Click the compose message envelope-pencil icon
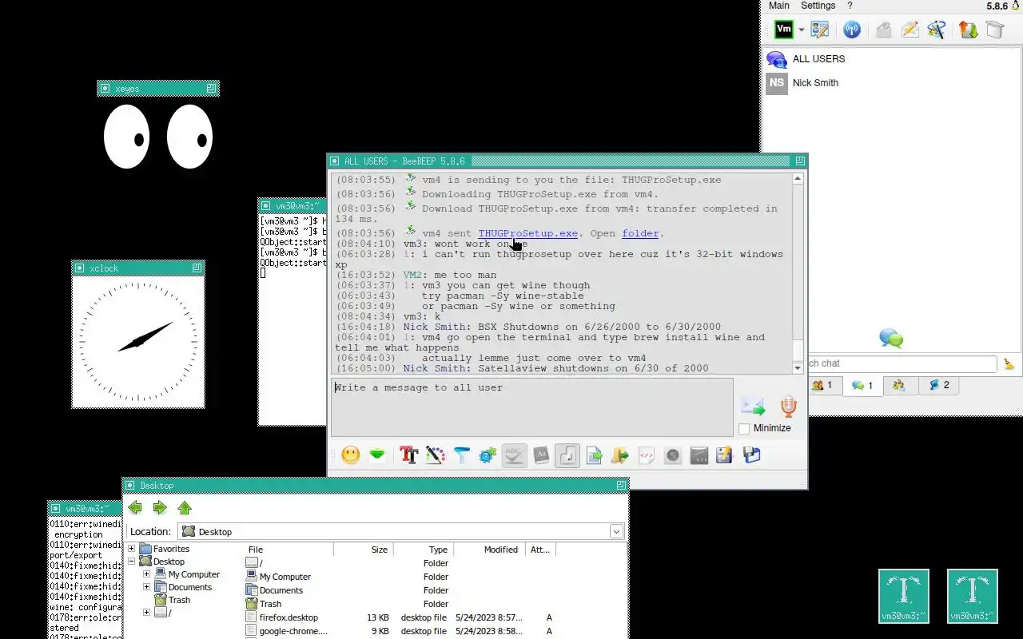The image size is (1023, 639). click(x=910, y=30)
